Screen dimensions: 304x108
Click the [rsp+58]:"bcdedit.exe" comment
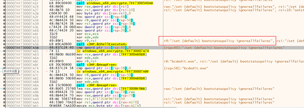pos(186,68)
